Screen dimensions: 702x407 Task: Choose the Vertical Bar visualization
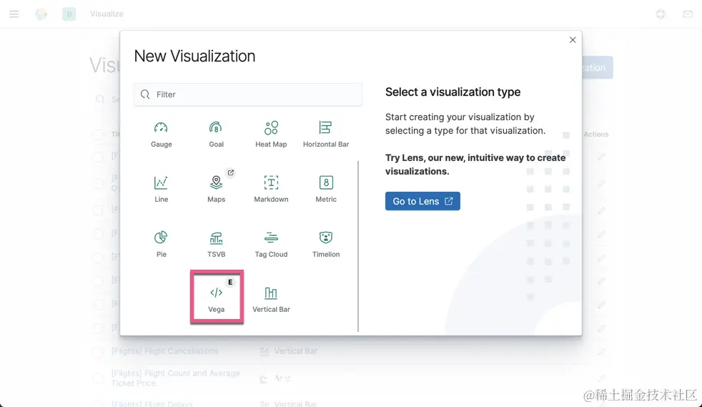pyautogui.click(x=271, y=299)
